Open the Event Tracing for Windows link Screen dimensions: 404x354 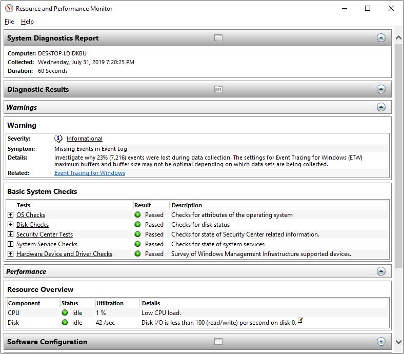click(90, 173)
